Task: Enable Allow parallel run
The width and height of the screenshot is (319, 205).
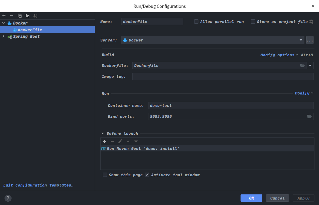Action: pos(196,21)
